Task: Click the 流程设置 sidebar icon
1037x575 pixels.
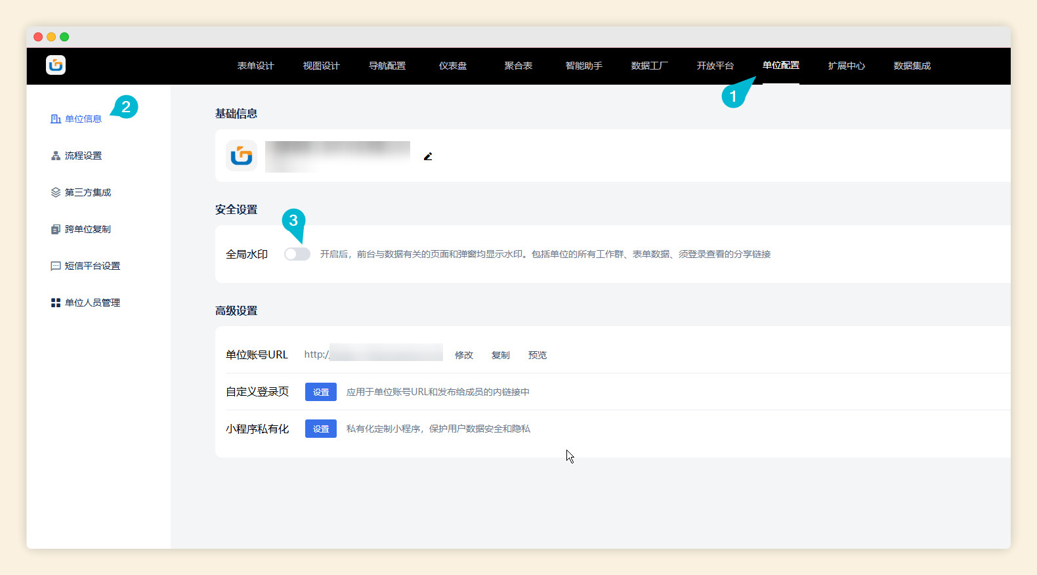Action: pos(56,156)
